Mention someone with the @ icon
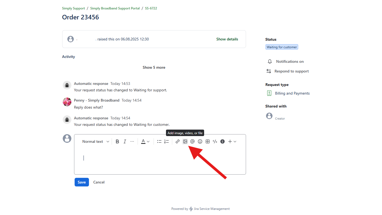The height and width of the screenshot is (215, 382). coord(192,141)
